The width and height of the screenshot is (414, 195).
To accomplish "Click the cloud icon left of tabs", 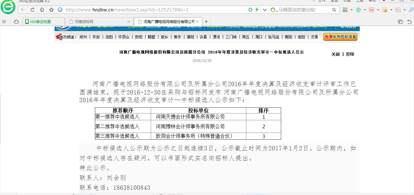I will tap(16, 22).
